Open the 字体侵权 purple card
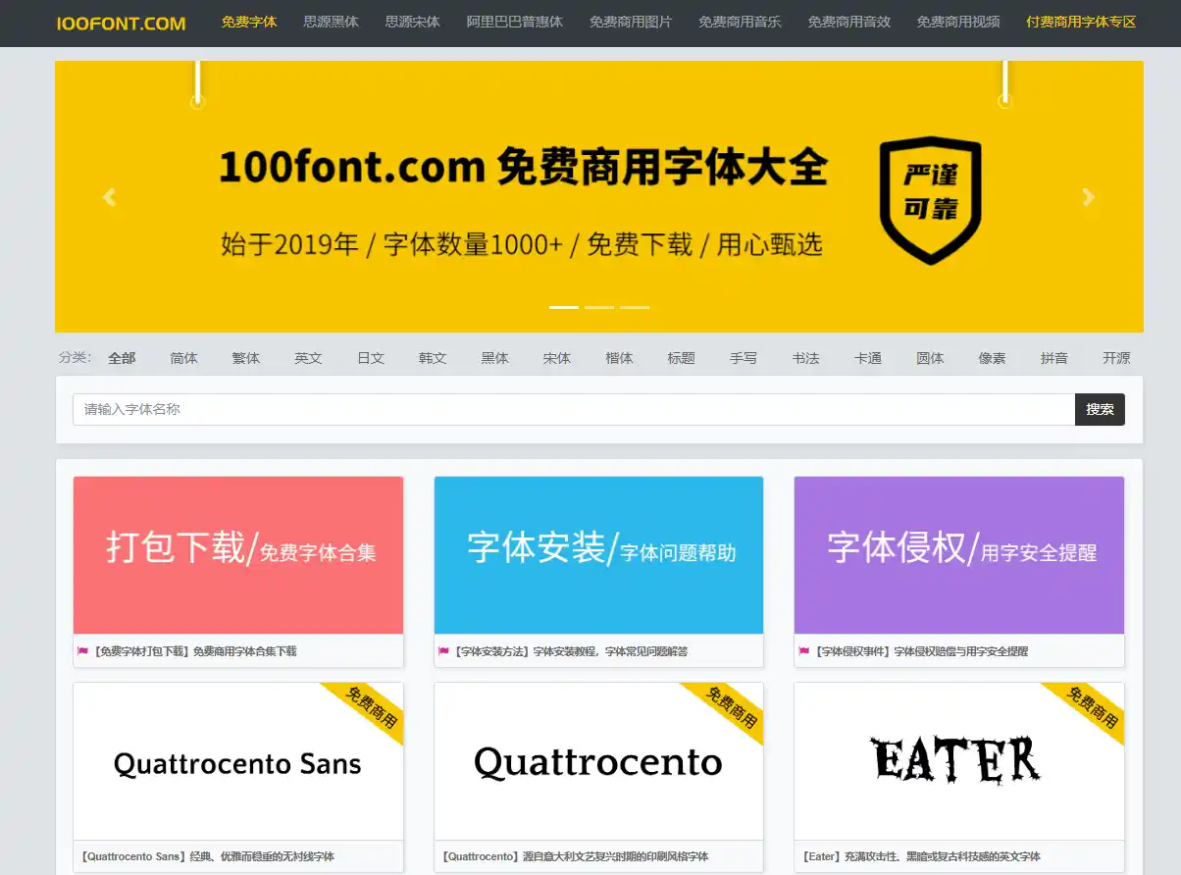 [x=959, y=555]
